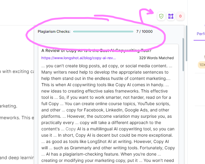Click the outer panel scrollbar beside the results
205x164 pixels.
pyautogui.click(x=187, y=42)
